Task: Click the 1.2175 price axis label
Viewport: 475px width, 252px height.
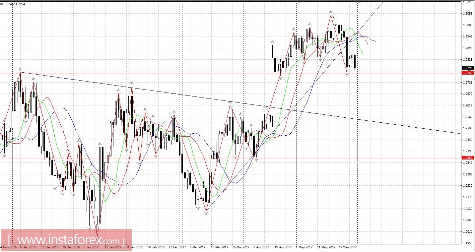Action: click(x=468, y=197)
